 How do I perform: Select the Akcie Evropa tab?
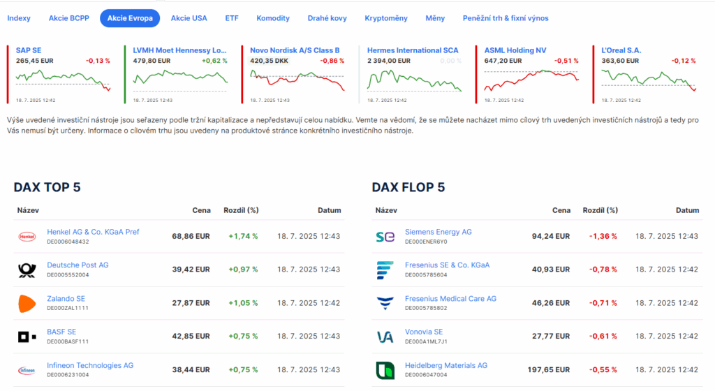[130, 18]
